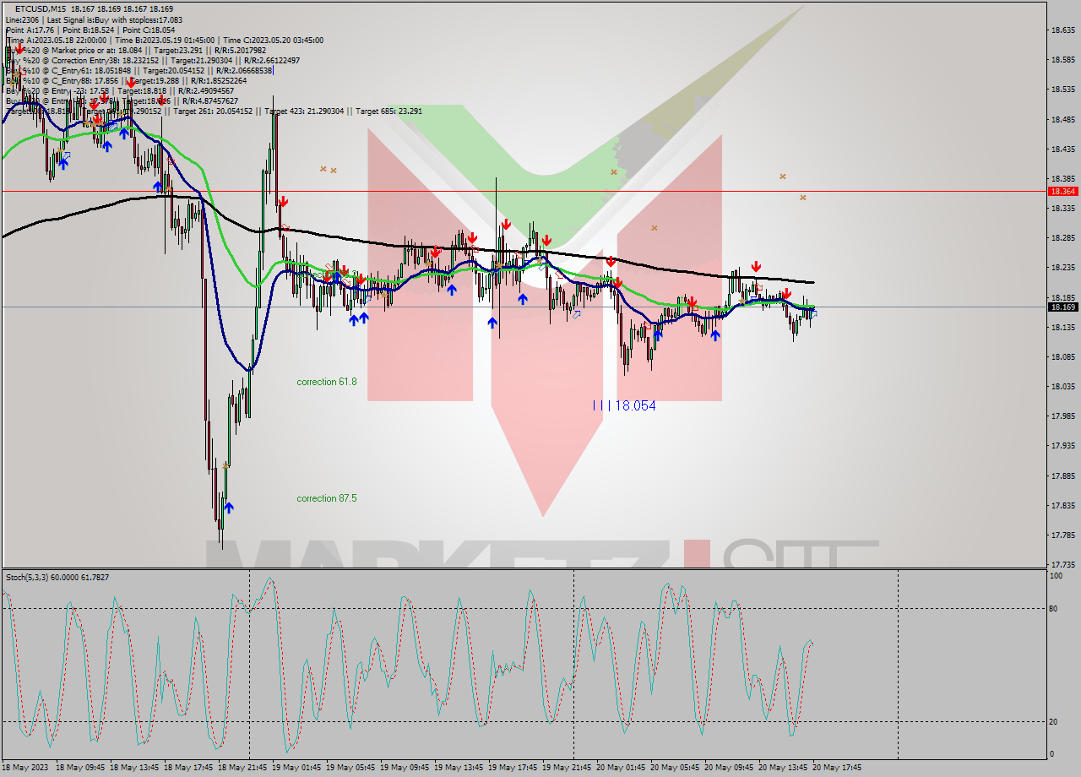
Task: Click the blue '| | | 18.054' price label
Action: tap(624, 405)
